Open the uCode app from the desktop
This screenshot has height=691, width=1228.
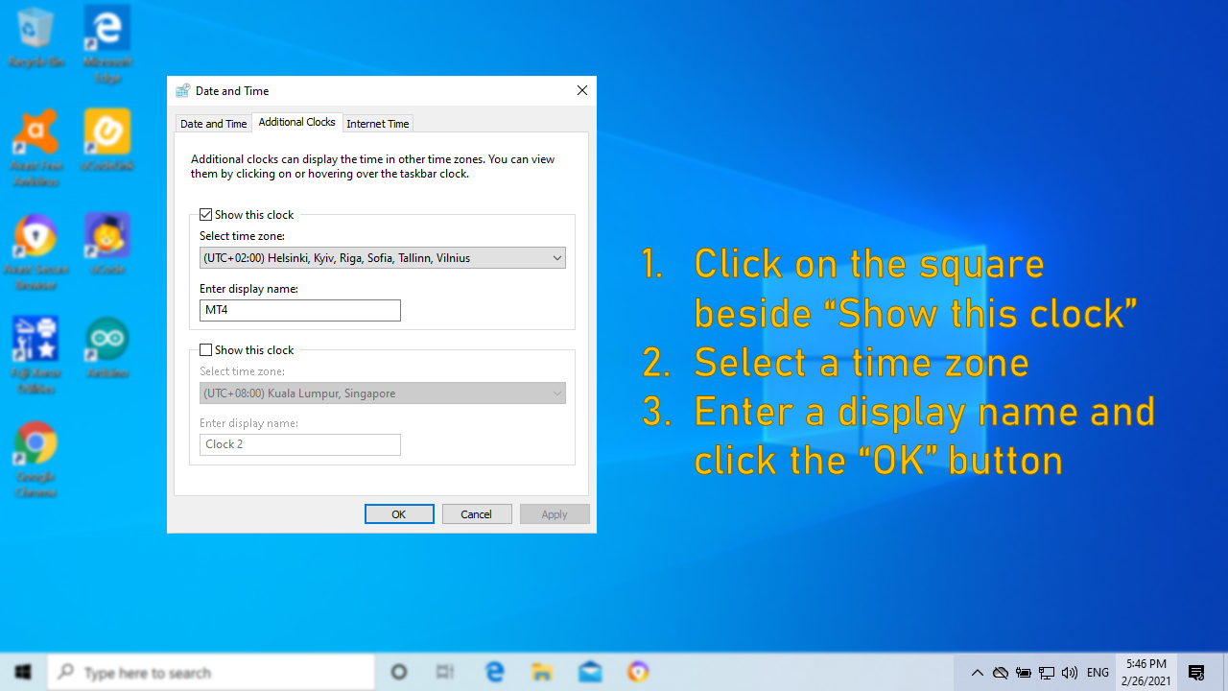coord(106,233)
